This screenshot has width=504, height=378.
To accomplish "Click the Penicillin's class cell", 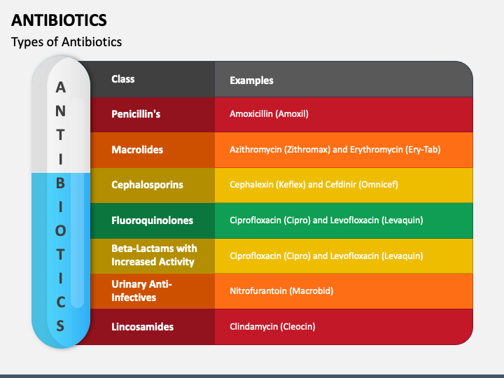I will point(153,114).
